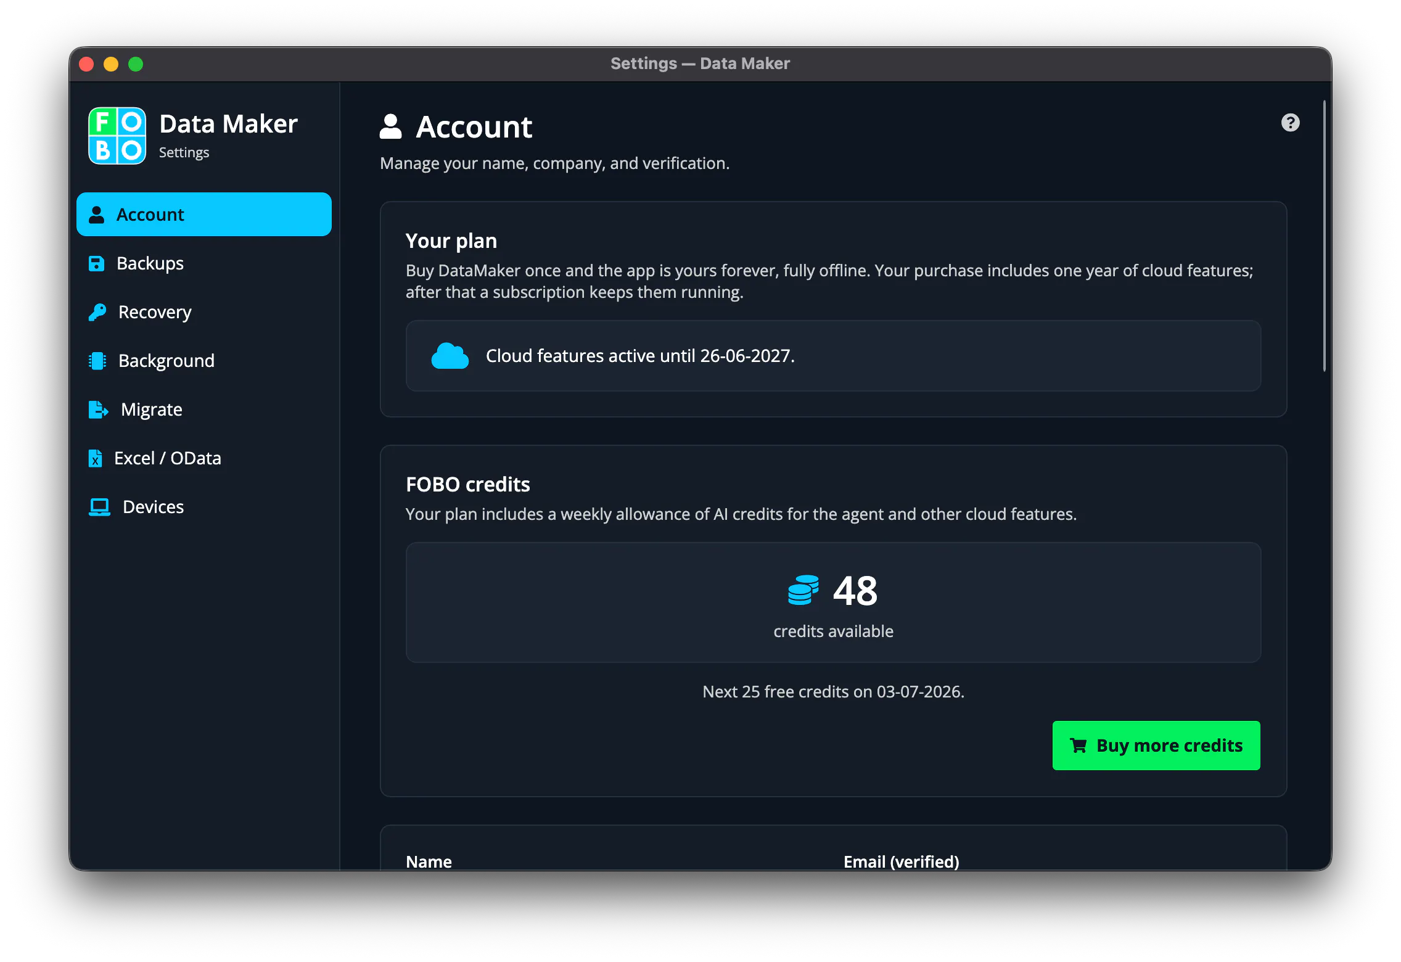Click the FOBO Data Maker logo
The height and width of the screenshot is (962, 1401).
tap(117, 136)
